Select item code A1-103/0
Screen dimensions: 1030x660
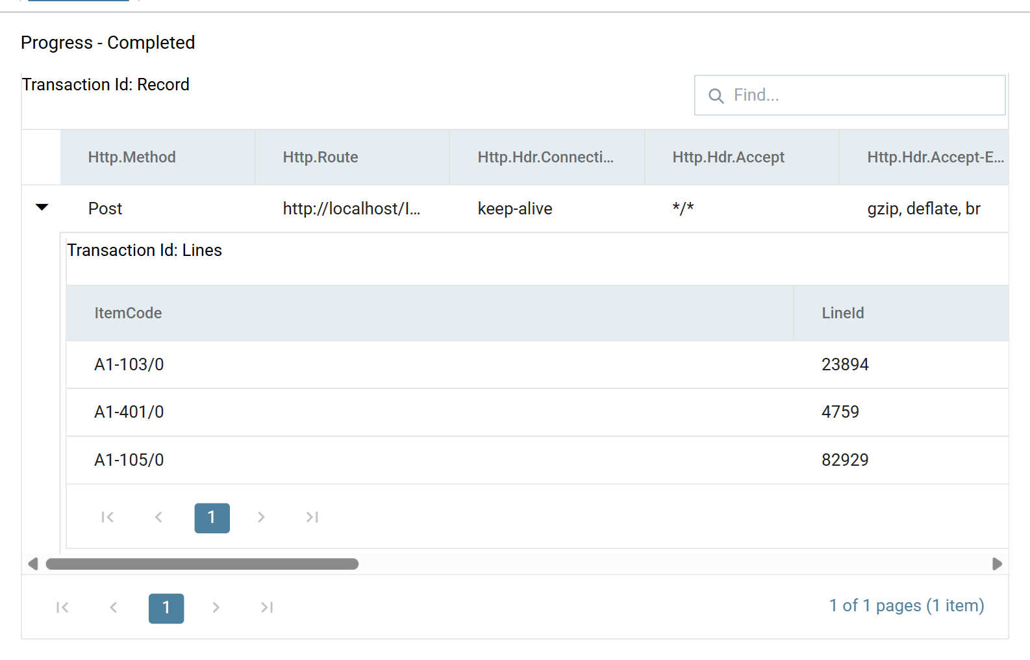(129, 364)
